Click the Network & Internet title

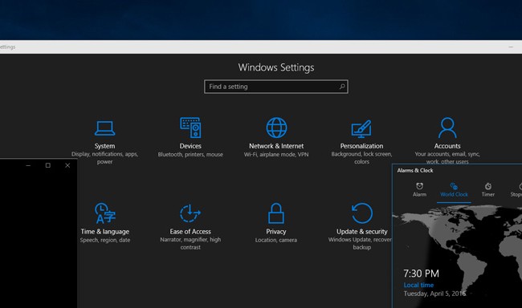(276, 146)
